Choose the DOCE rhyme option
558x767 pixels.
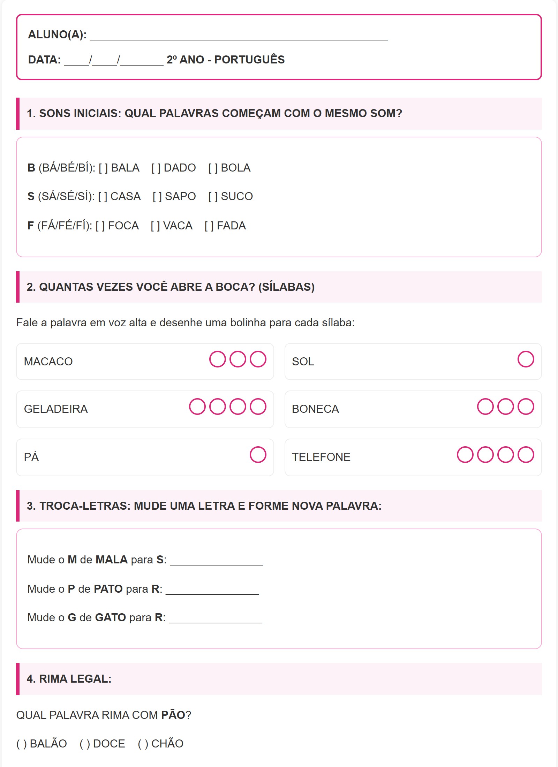[85, 744]
